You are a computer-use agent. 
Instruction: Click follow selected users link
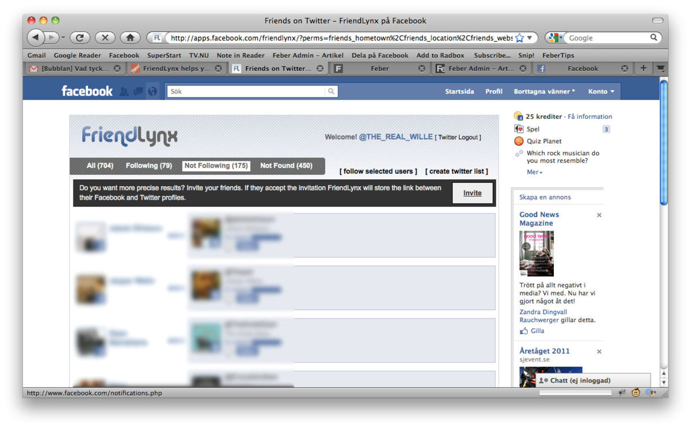click(378, 172)
